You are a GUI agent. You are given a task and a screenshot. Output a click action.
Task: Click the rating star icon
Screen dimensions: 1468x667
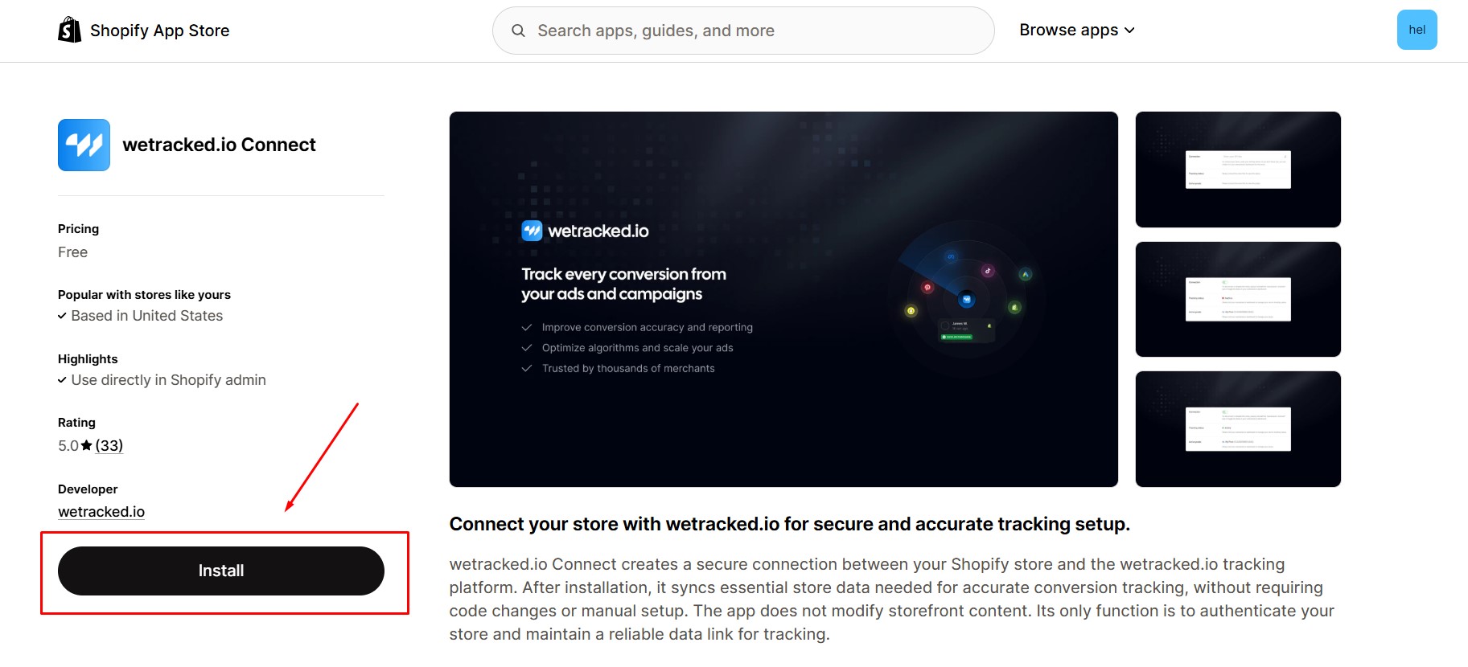(x=87, y=445)
